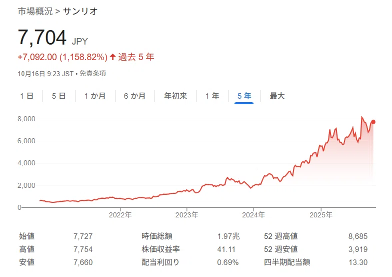Click the 2023年 axis label
This screenshot has width=392, height=277.
pyautogui.click(x=187, y=215)
